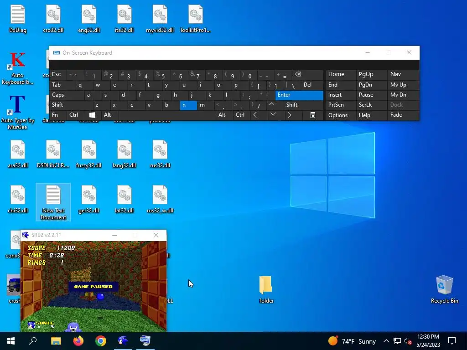Click the down arrow key
This screenshot has width=467, height=350.
coord(276,115)
